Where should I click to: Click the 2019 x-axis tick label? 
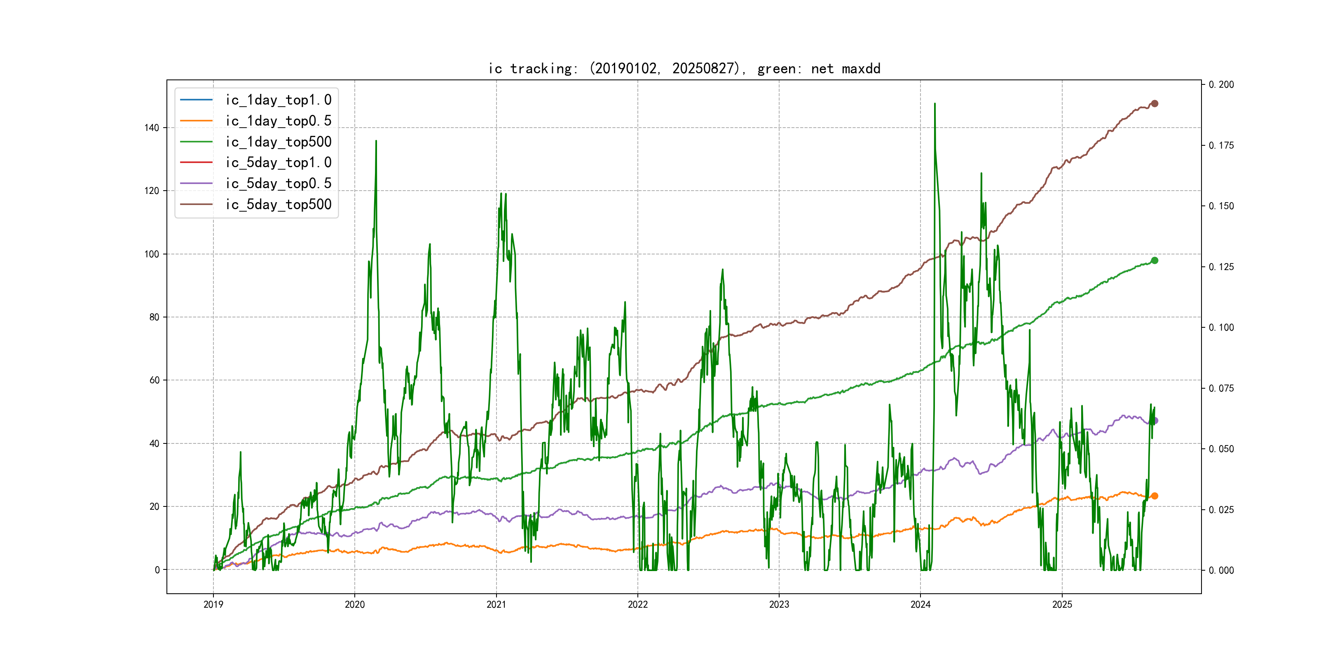tap(213, 604)
